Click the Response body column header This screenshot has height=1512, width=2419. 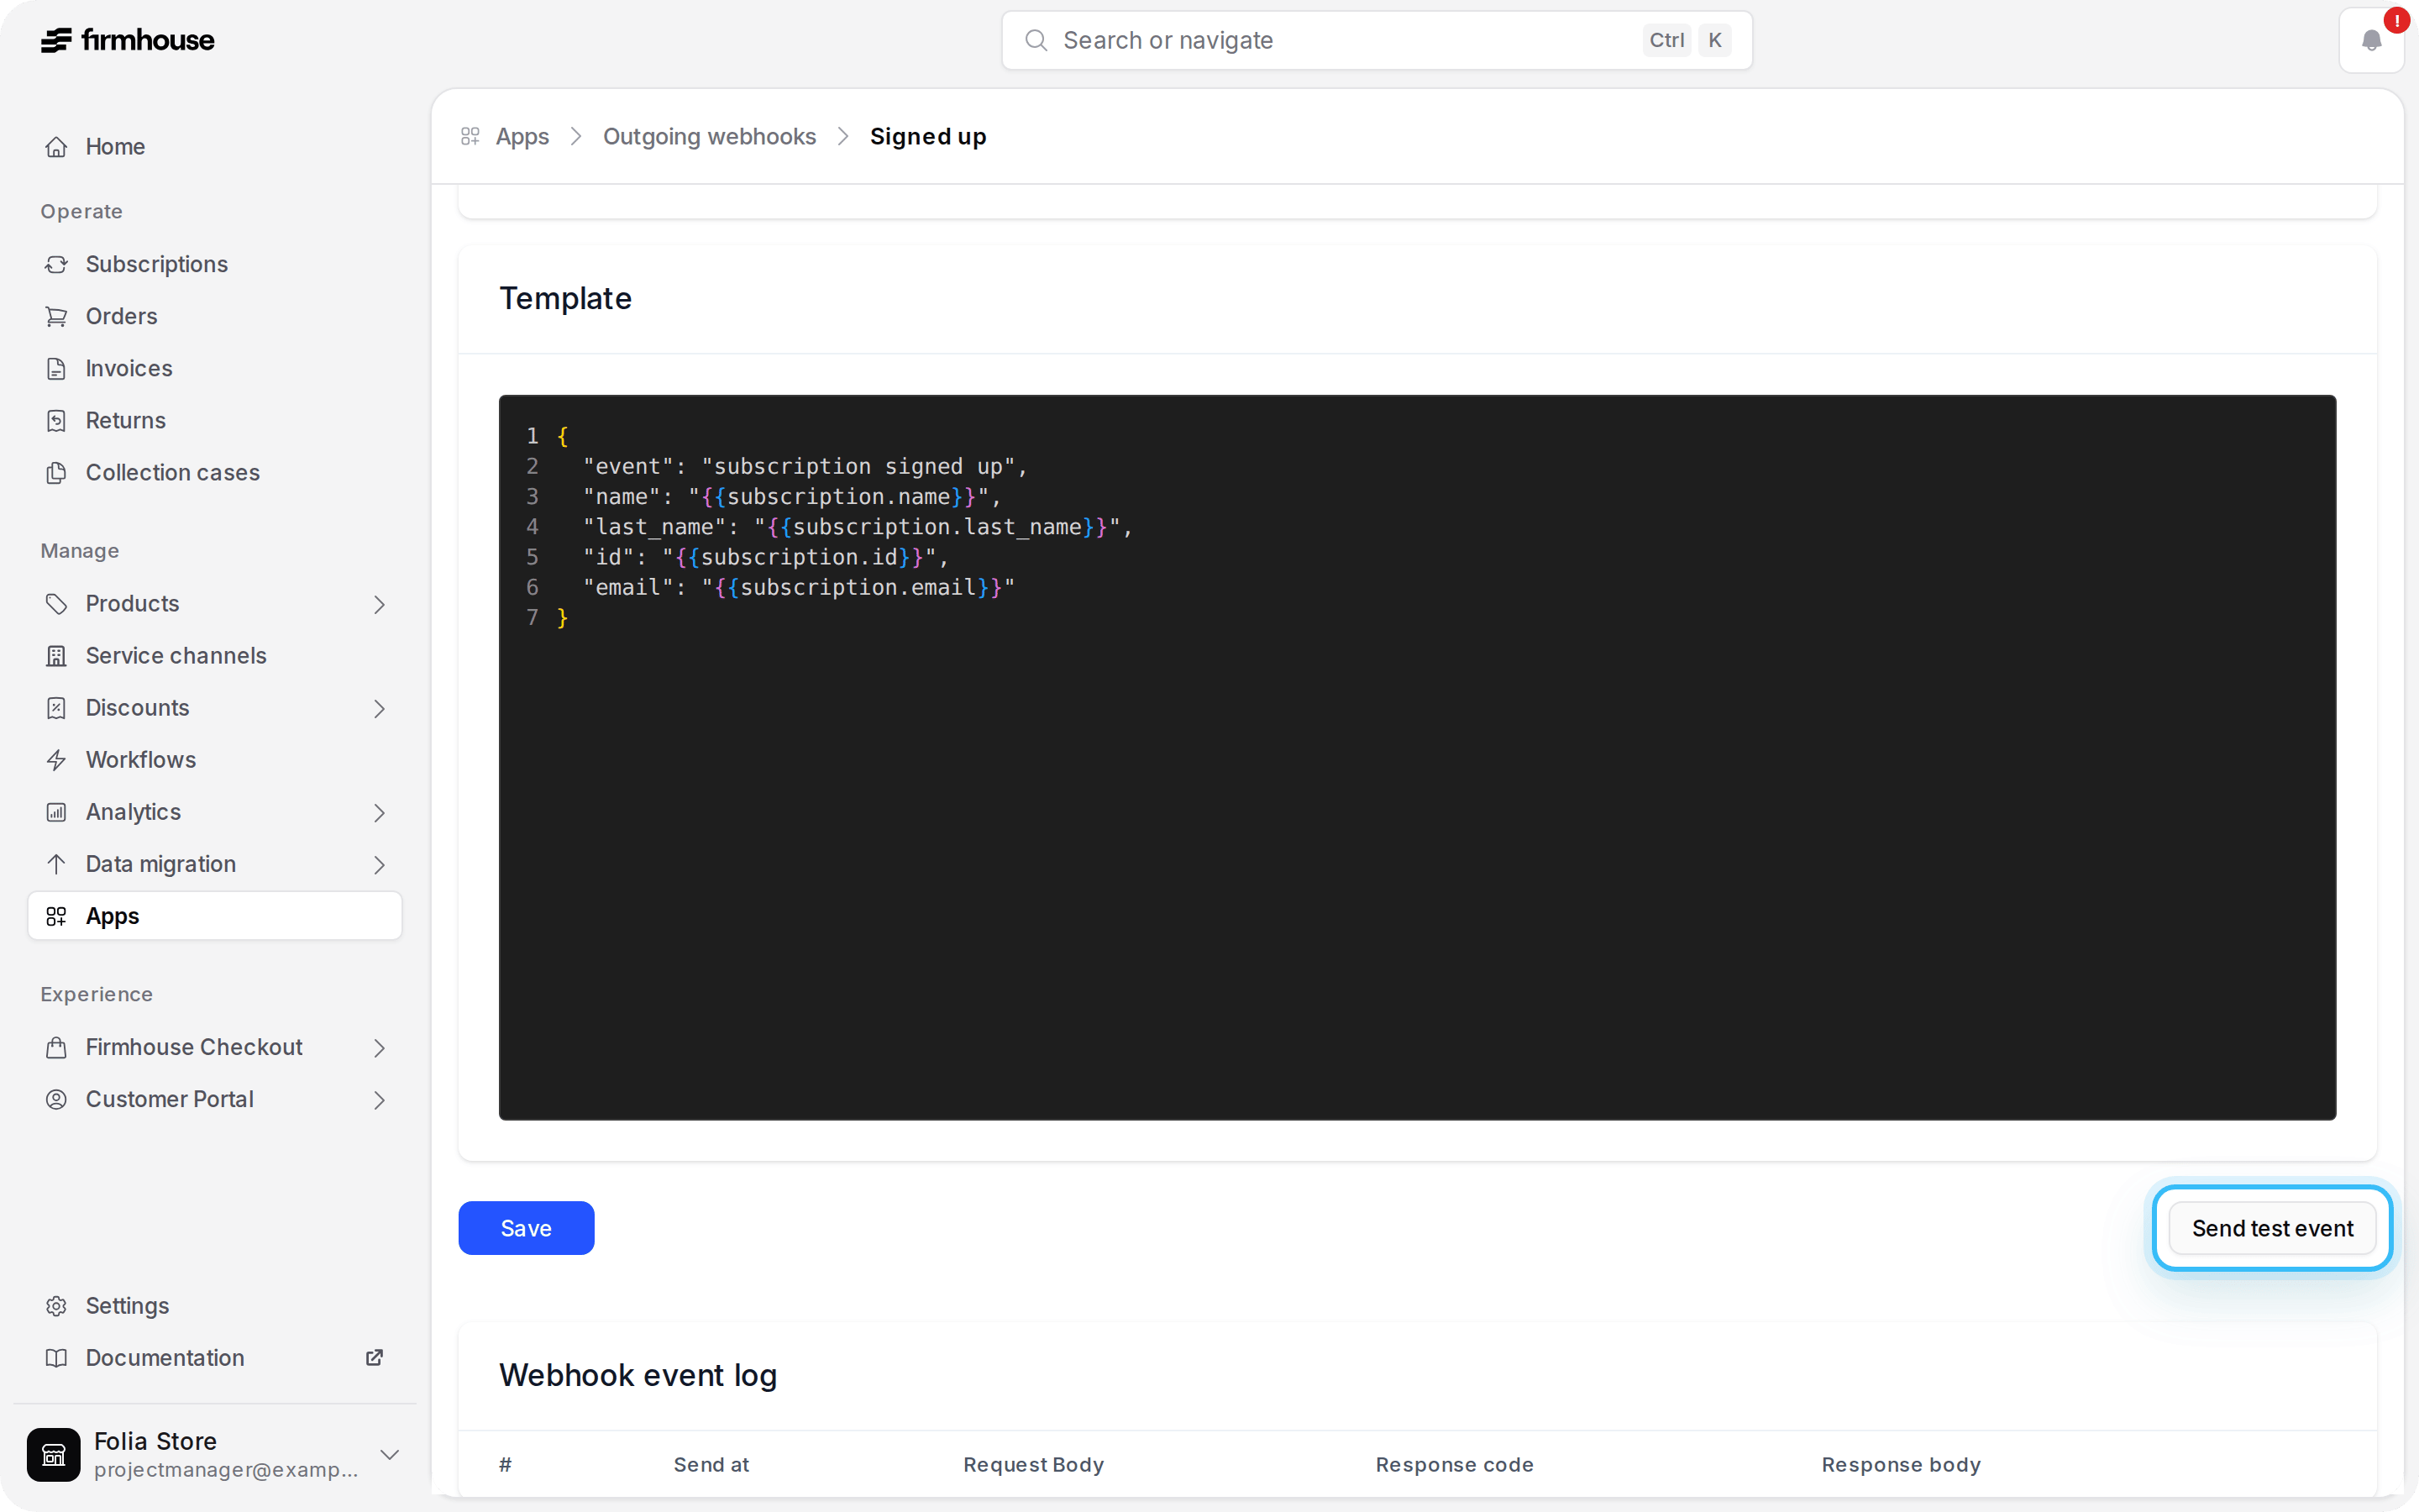(1900, 1465)
